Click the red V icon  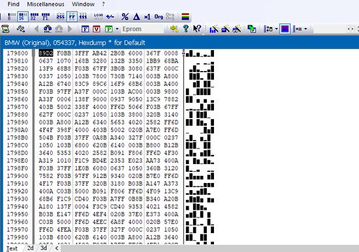click(x=96, y=29)
